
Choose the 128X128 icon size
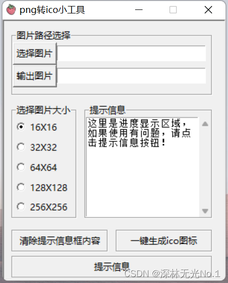pyautogui.click(x=42, y=188)
